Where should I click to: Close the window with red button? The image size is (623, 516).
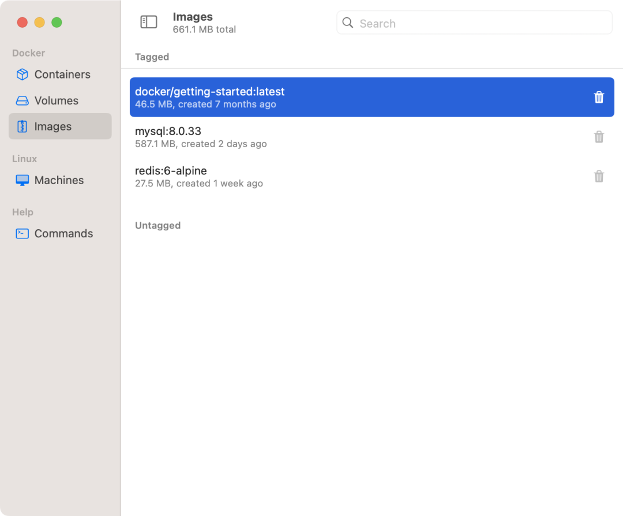click(x=22, y=23)
